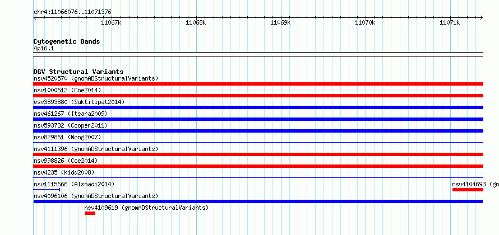Screen dimensions: 499x235
Task: Open the nsv593732 (Cooper2011) label
Action: point(71,125)
